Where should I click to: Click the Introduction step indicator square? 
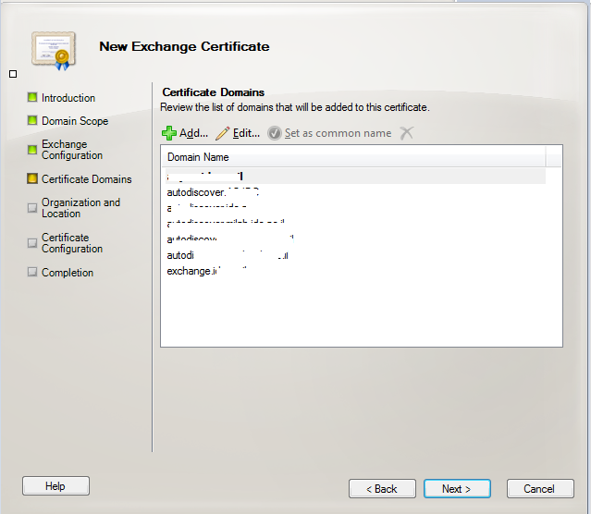click(x=32, y=98)
